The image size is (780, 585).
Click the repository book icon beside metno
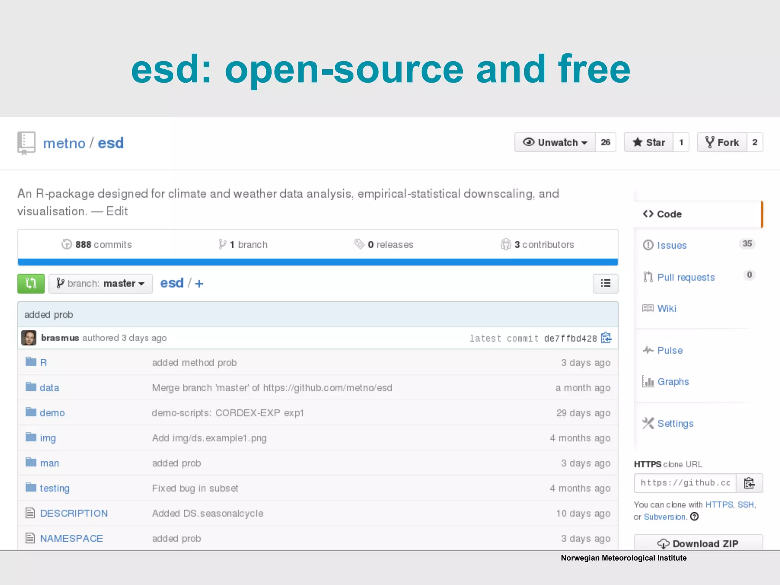point(26,143)
